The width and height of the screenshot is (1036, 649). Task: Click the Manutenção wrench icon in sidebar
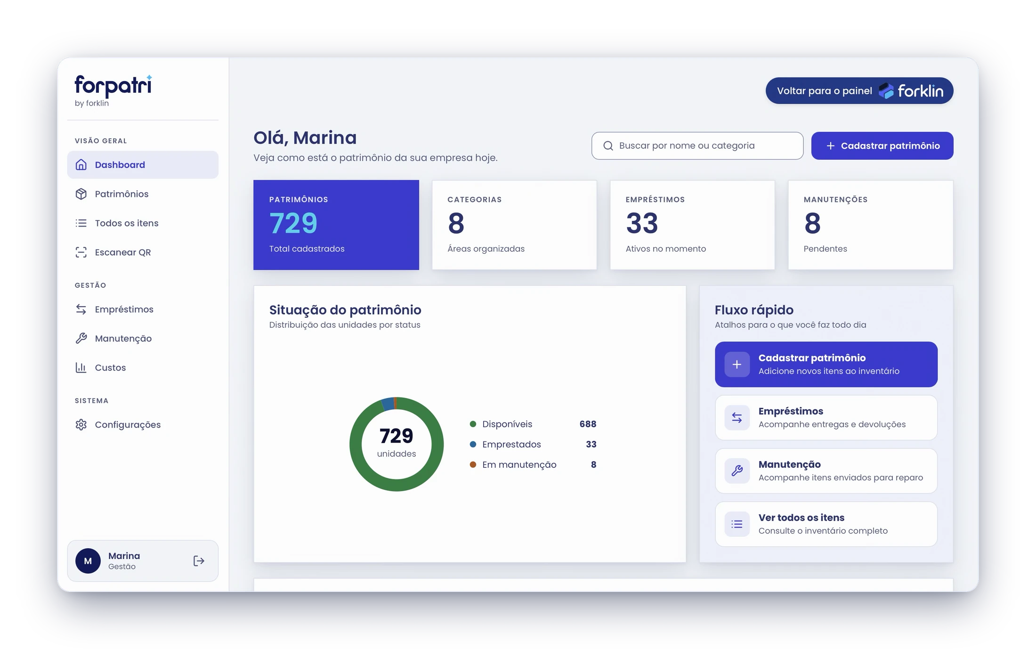coord(81,338)
